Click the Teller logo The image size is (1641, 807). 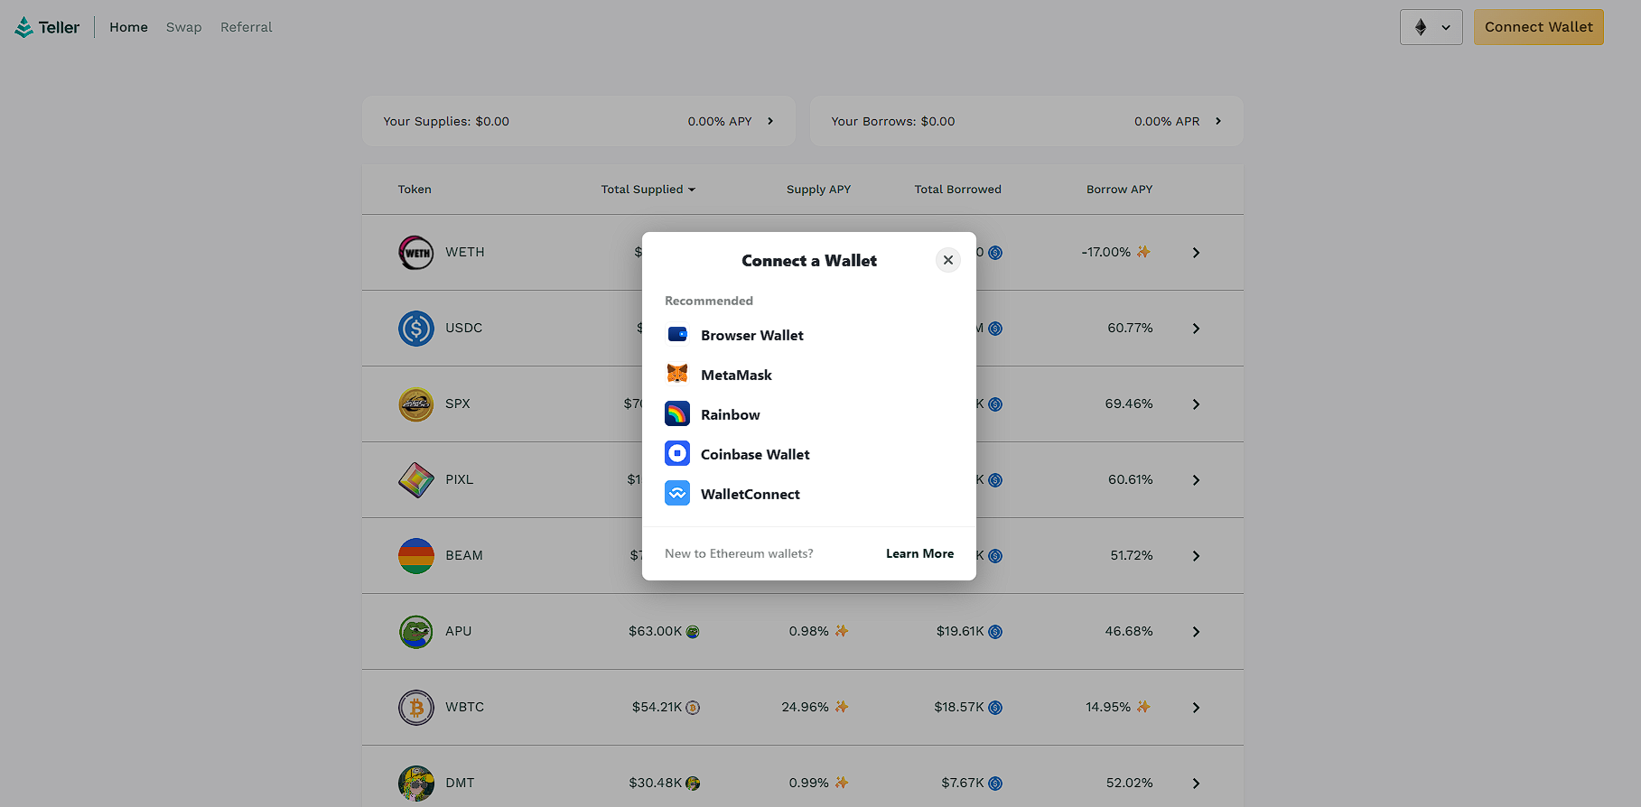point(47,27)
